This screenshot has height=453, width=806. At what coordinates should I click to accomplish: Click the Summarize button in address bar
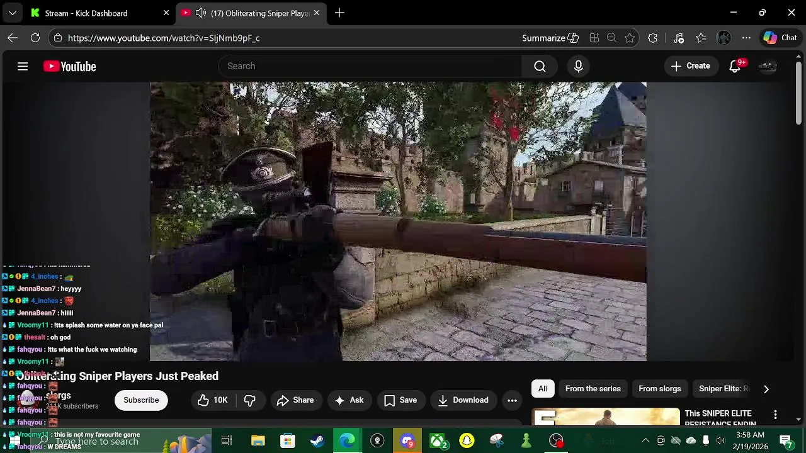550,38
